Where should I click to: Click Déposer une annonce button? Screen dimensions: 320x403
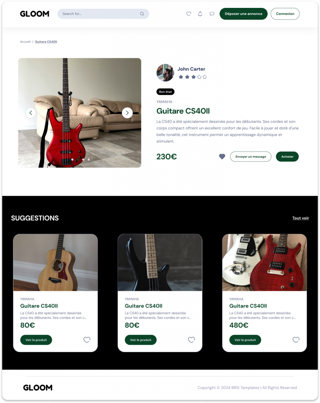coord(243,14)
